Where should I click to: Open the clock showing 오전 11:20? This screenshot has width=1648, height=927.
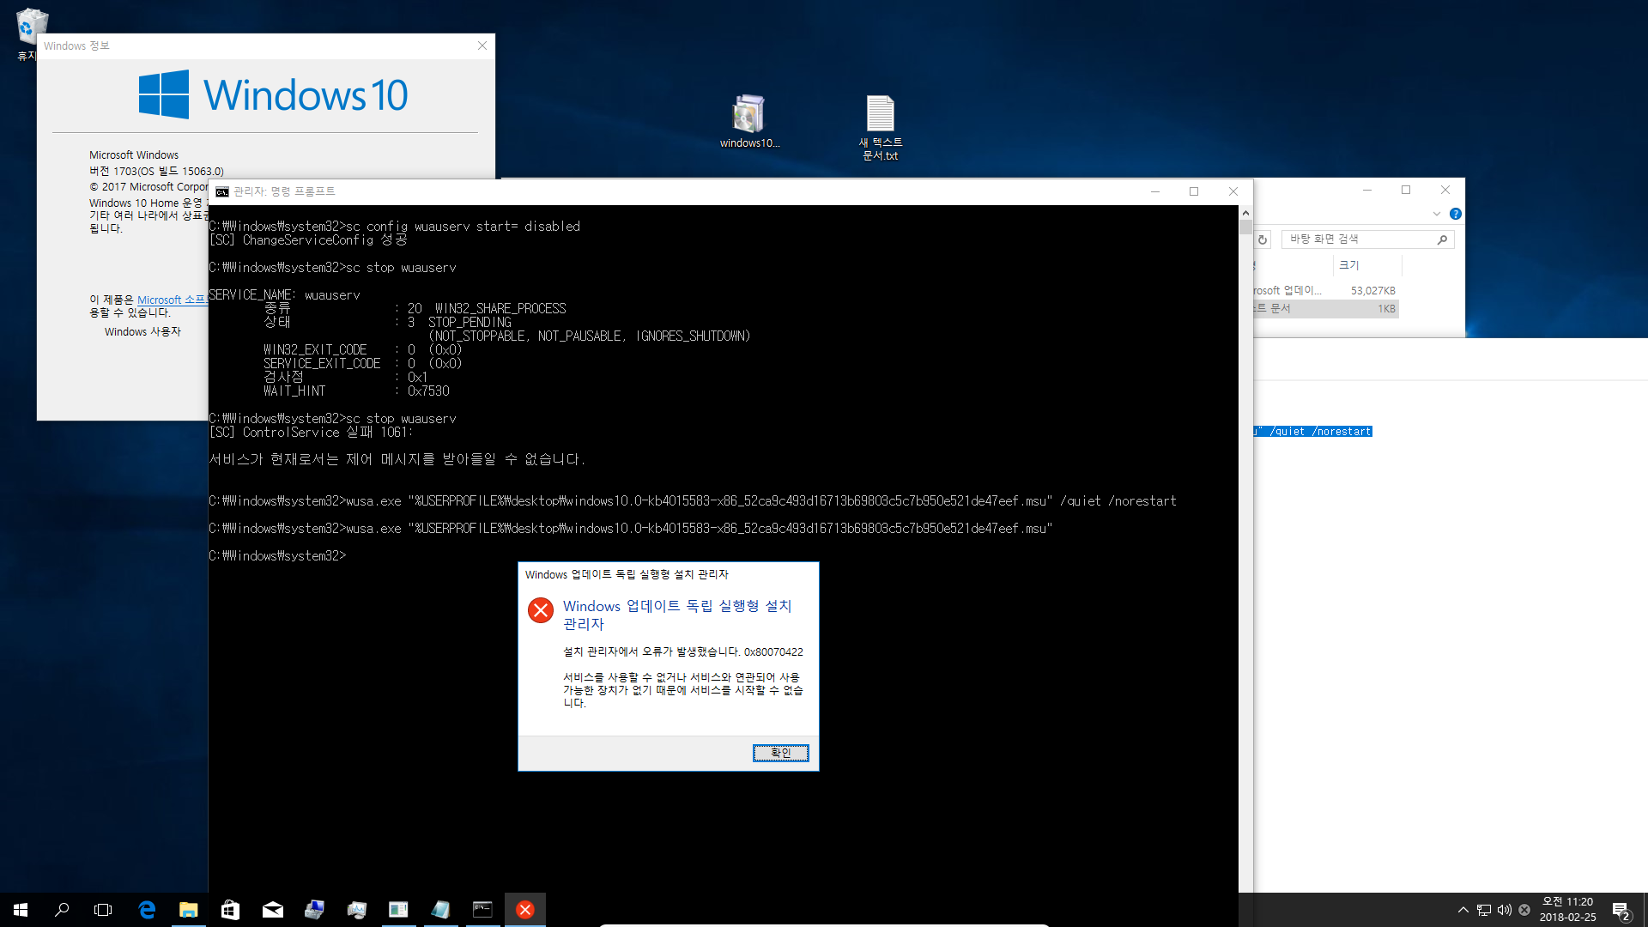click(1567, 910)
